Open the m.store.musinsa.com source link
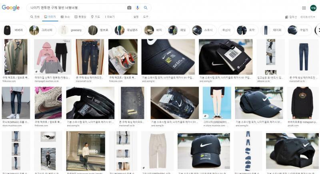This screenshot has width=320, height=174. pyautogui.click(x=214, y=125)
